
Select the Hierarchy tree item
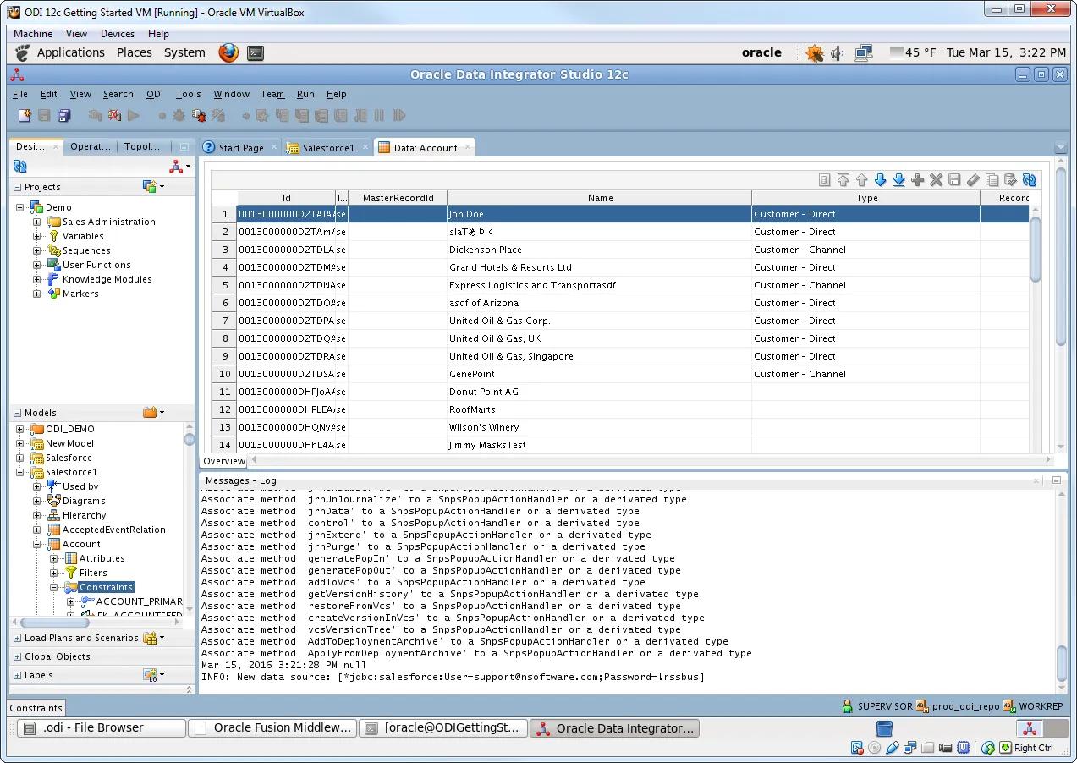(x=84, y=515)
